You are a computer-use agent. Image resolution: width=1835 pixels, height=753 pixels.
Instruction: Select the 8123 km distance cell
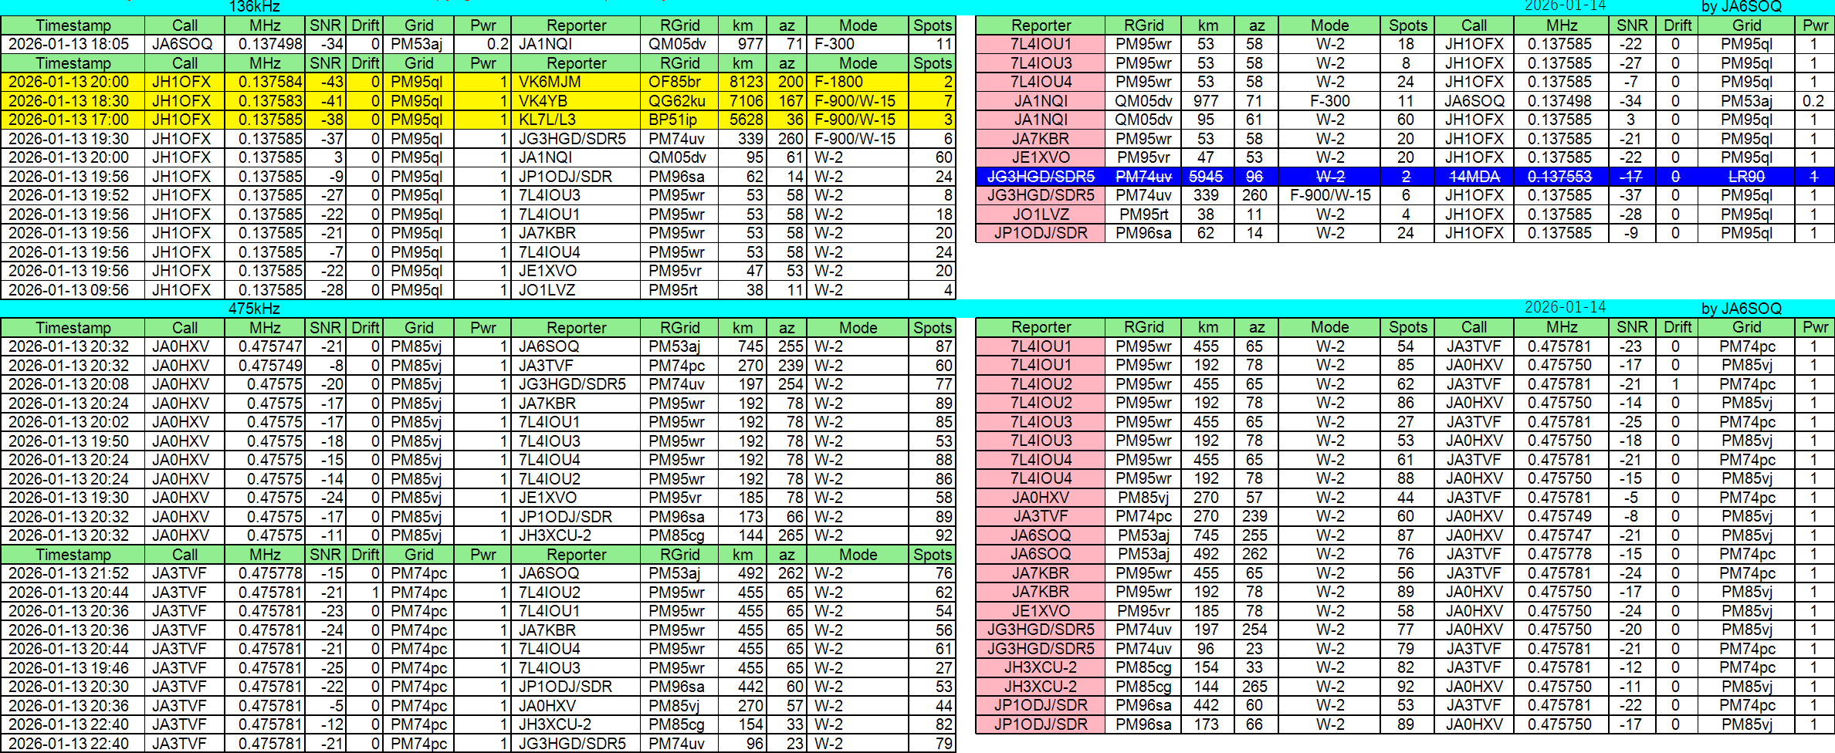point(742,82)
